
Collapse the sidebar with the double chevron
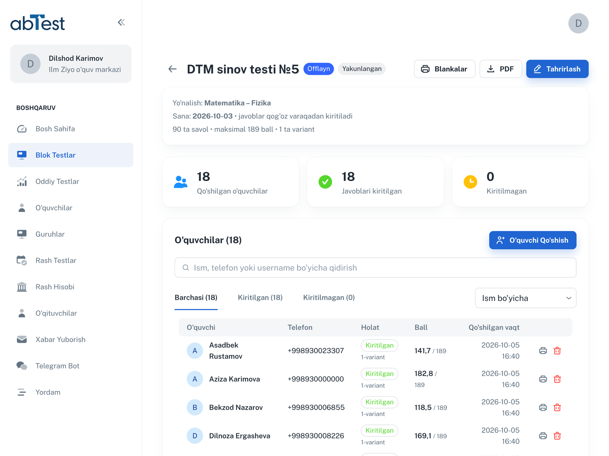coord(121,22)
